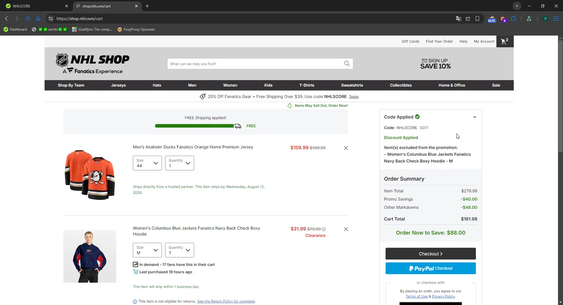Open the Sweatshirts menu
The width and height of the screenshot is (563, 305).
tap(352, 85)
